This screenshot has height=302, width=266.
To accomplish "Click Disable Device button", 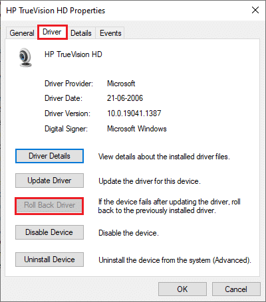I will point(49,232).
